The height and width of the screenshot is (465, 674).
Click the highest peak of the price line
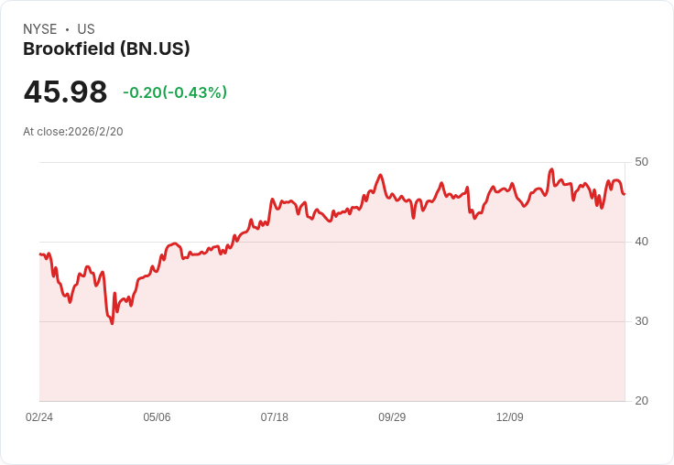click(x=551, y=169)
